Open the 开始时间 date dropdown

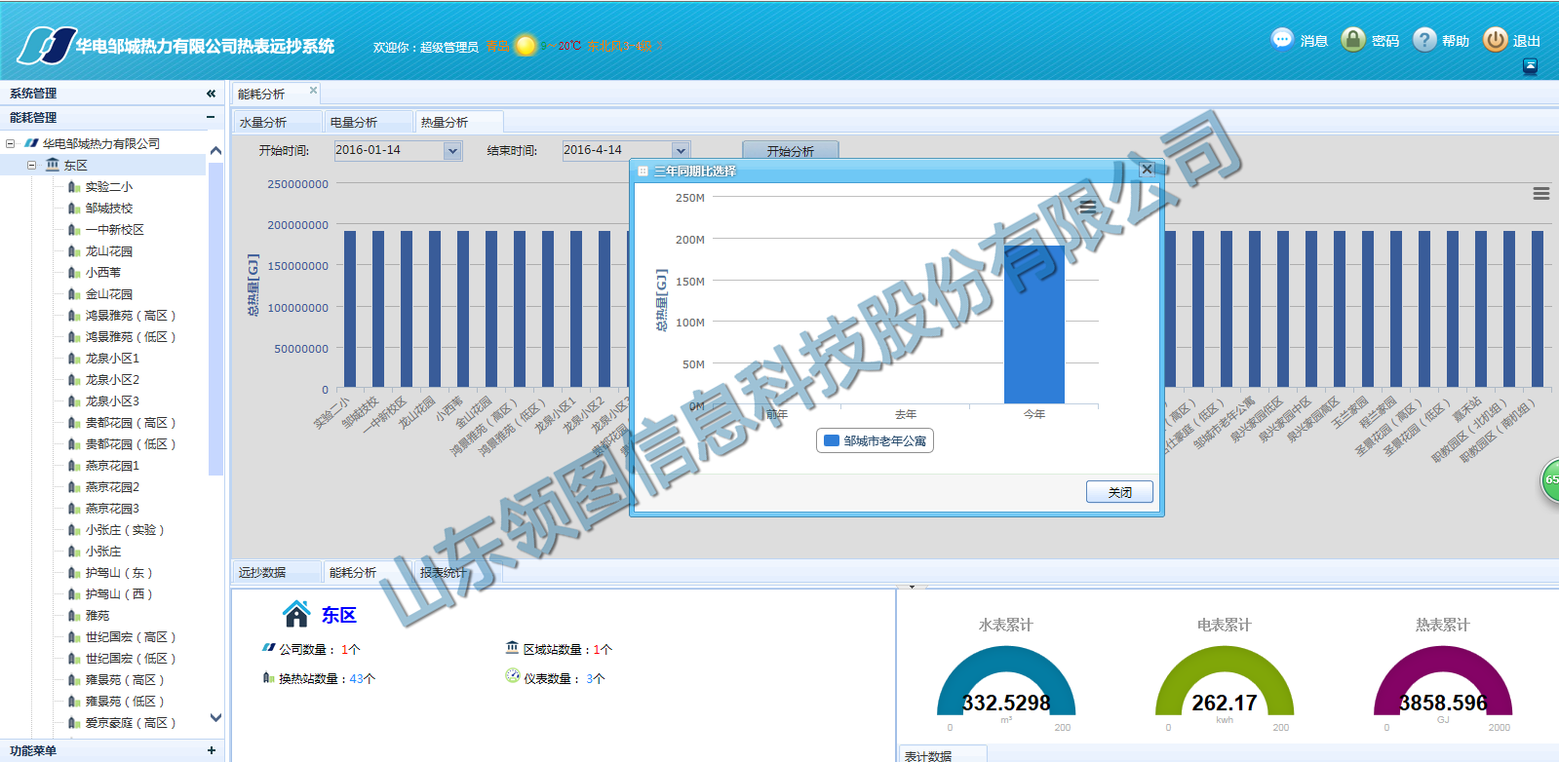tap(452, 151)
